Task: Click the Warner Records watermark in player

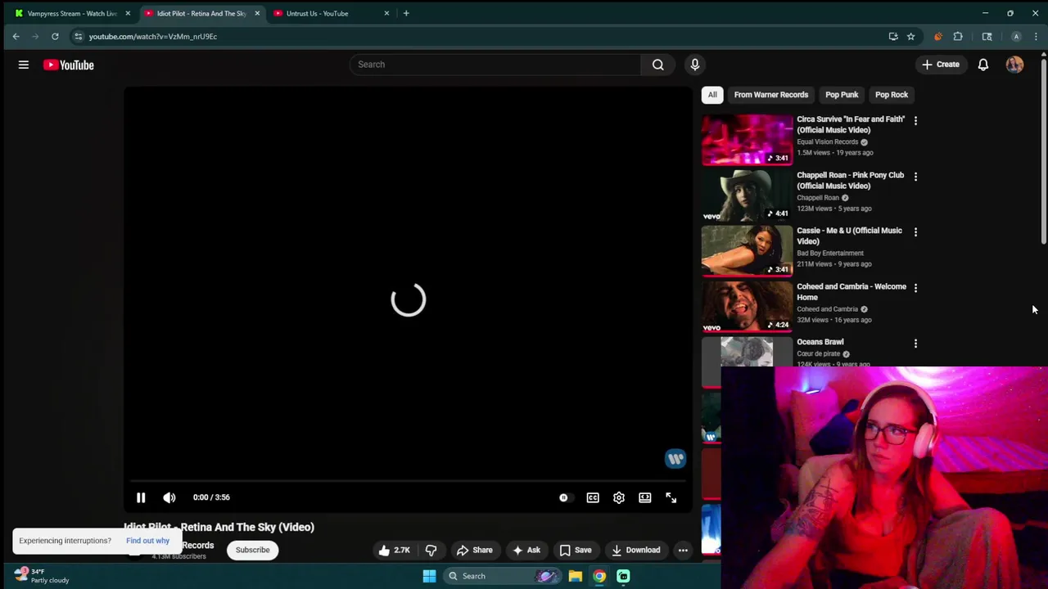Action: (x=675, y=459)
